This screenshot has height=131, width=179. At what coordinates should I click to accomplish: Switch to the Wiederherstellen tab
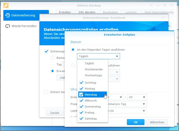point(21,26)
